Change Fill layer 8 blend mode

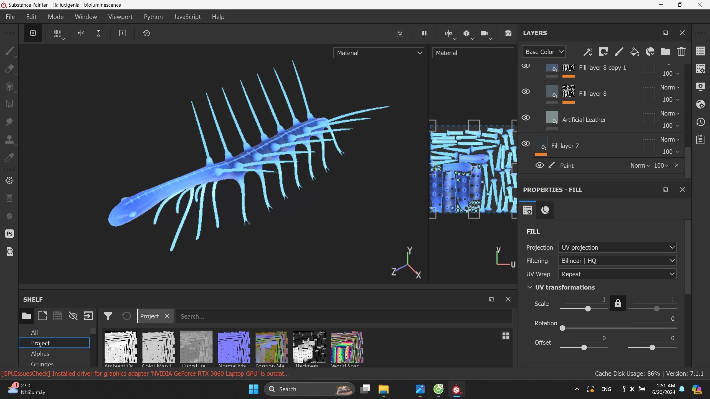670,88
